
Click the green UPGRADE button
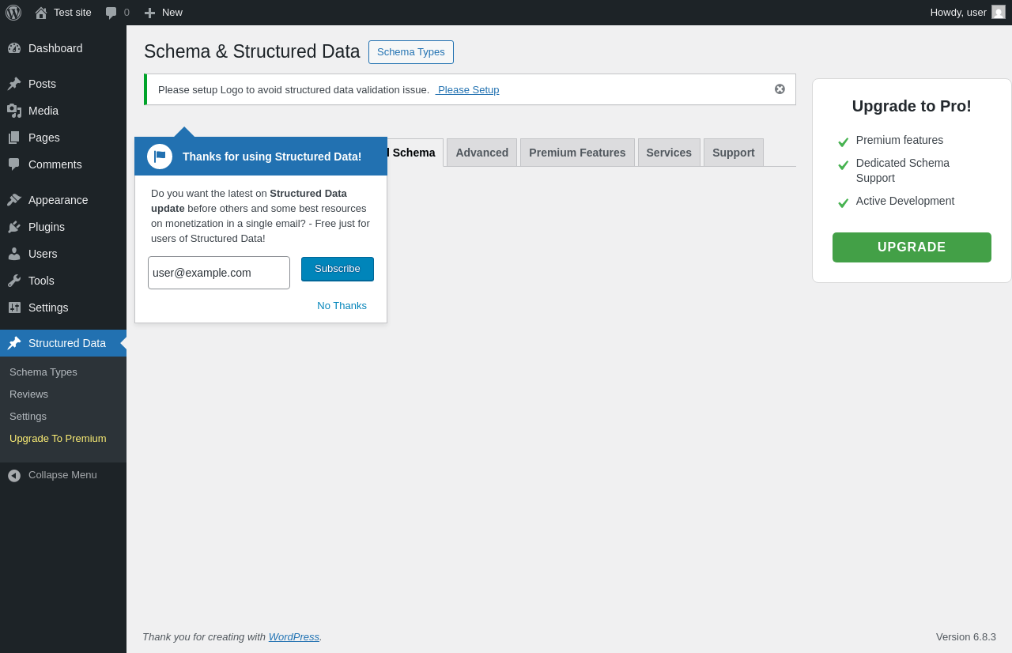tap(912, 247)
